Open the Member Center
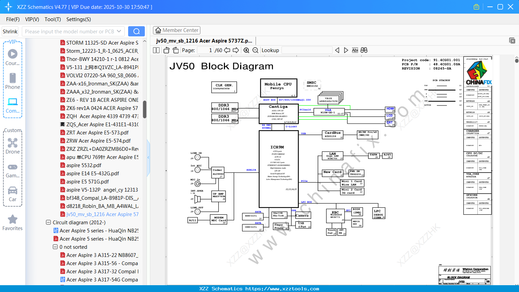 177,30
